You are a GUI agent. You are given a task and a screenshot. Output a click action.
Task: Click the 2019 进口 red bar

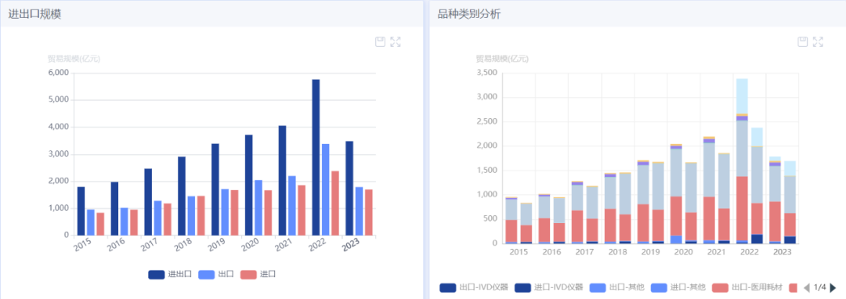(235, 213)
